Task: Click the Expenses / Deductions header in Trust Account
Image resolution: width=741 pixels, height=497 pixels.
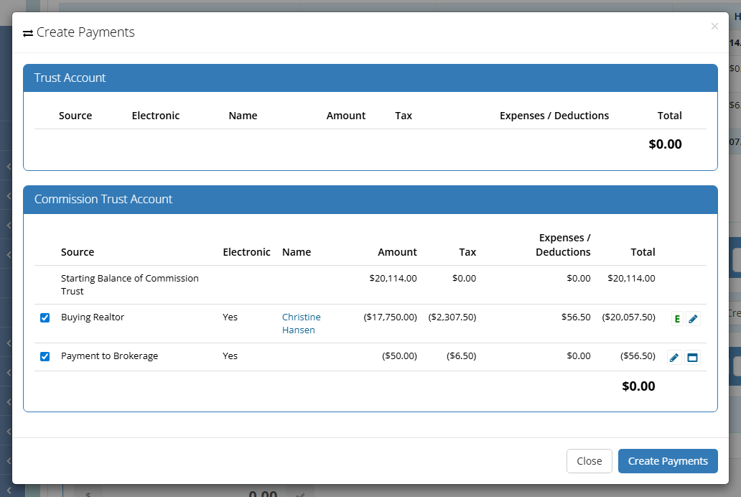Action: (554, 116)
